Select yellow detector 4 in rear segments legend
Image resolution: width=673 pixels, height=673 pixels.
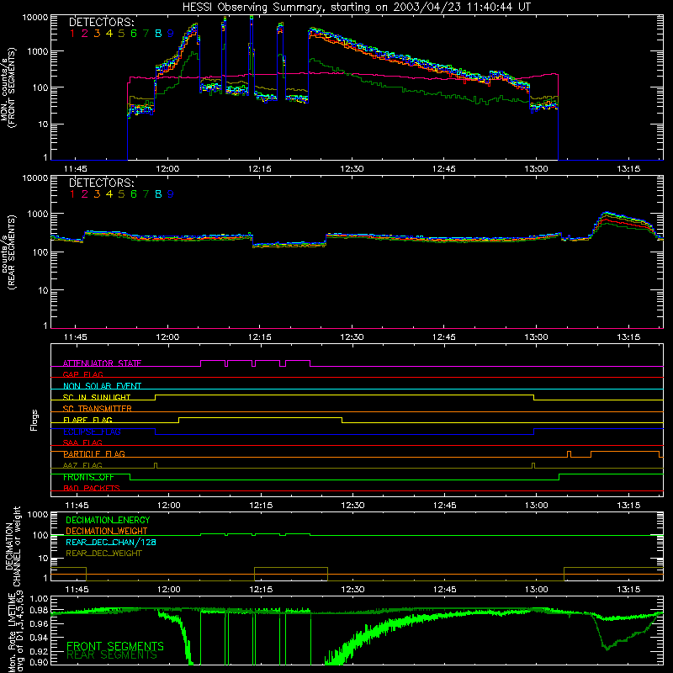(109, 194)
